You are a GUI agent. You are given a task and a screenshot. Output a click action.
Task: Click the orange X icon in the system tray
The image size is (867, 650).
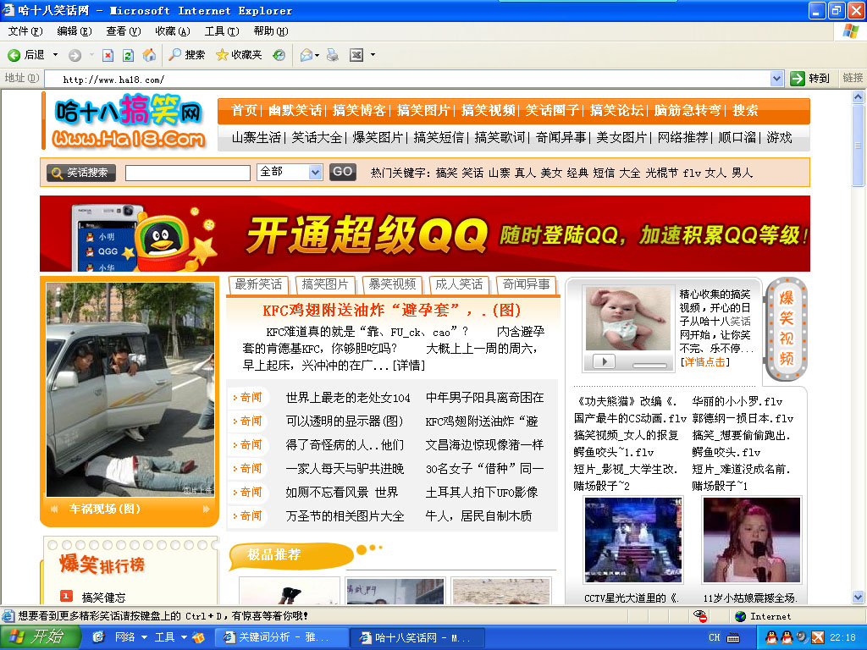[x=818, y=637]
